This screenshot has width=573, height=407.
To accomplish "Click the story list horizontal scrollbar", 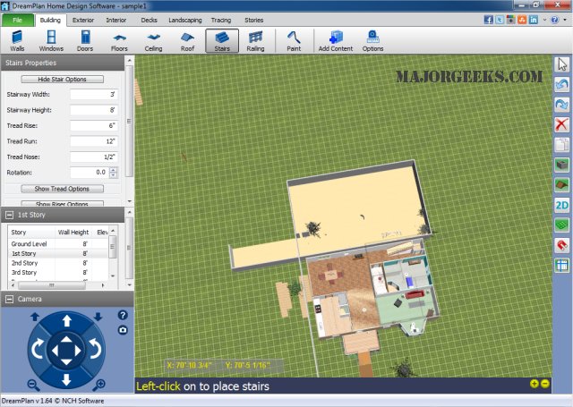I will click(57, 285).
